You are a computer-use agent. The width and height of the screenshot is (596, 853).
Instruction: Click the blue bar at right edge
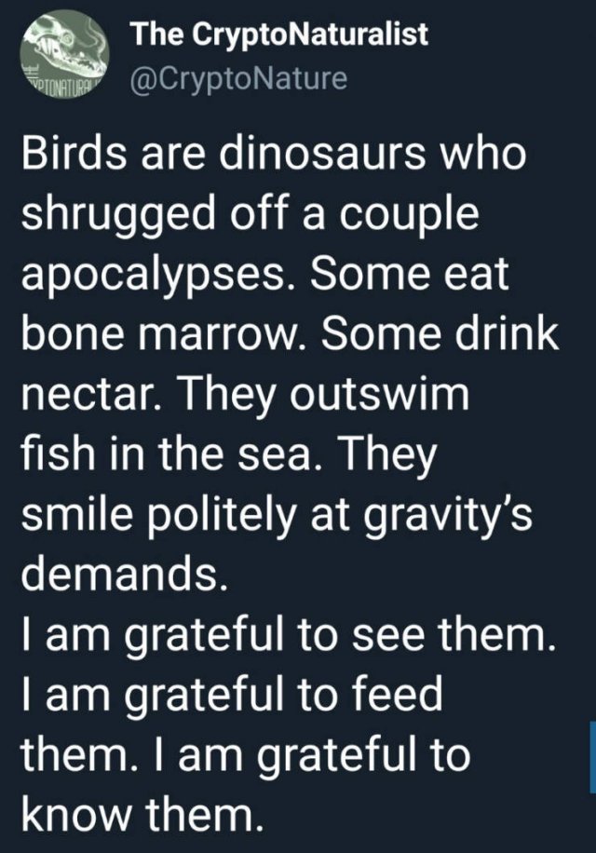coord(592,758)
